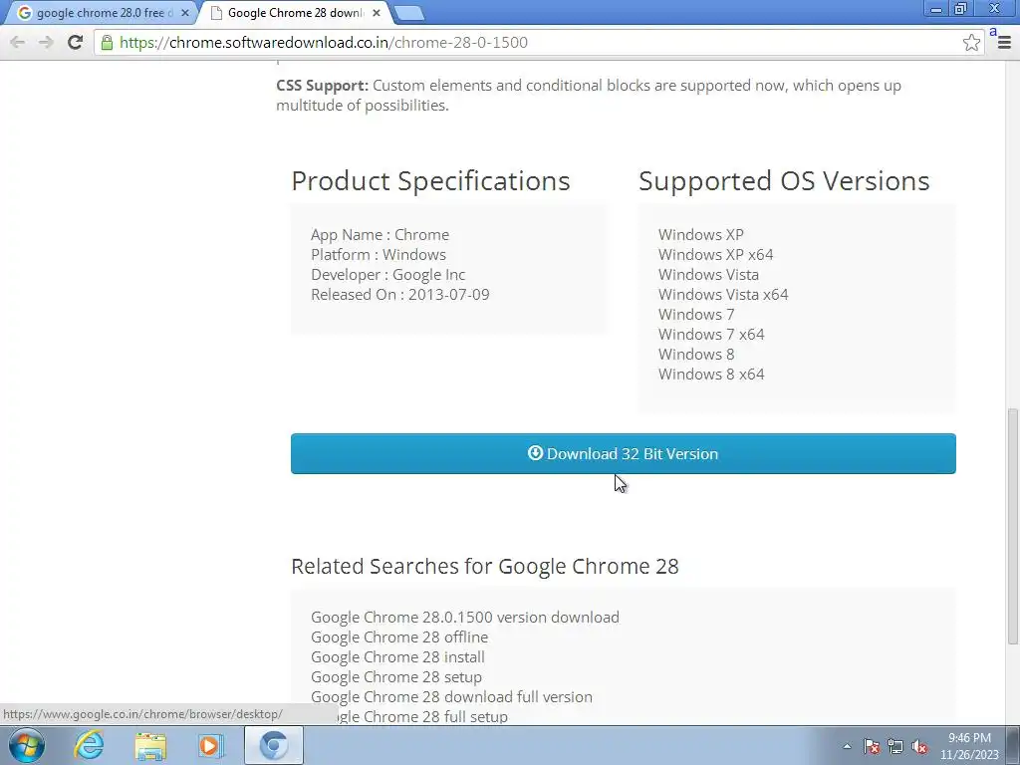Open a new tab
Viewport: 1020px width, 765px height.
[408, 12]
